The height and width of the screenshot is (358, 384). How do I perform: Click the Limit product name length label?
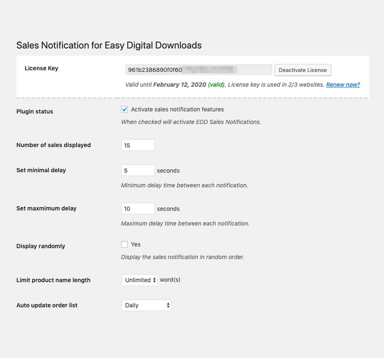tap(54, 280)
